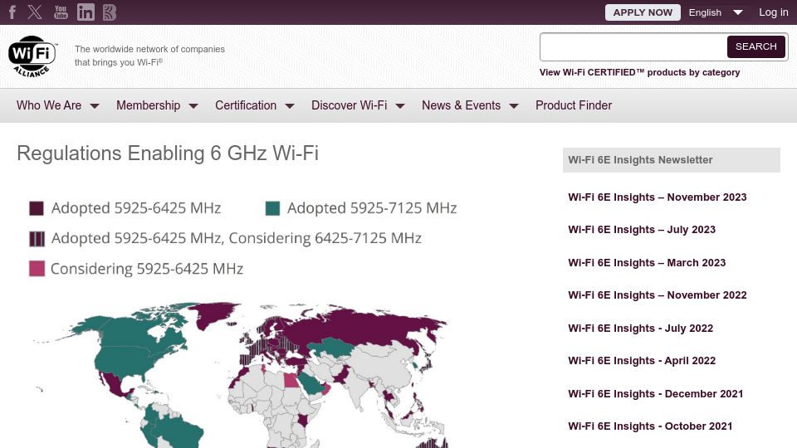Open View Wi-Fi CERTIFIED products by category
The height and width of the screenshot is (448, 797).
click(639, 72)
